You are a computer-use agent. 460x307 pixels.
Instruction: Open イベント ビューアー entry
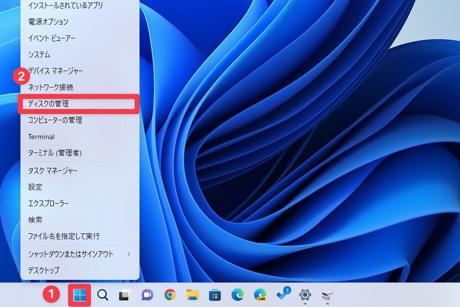[x=80, y=38]
